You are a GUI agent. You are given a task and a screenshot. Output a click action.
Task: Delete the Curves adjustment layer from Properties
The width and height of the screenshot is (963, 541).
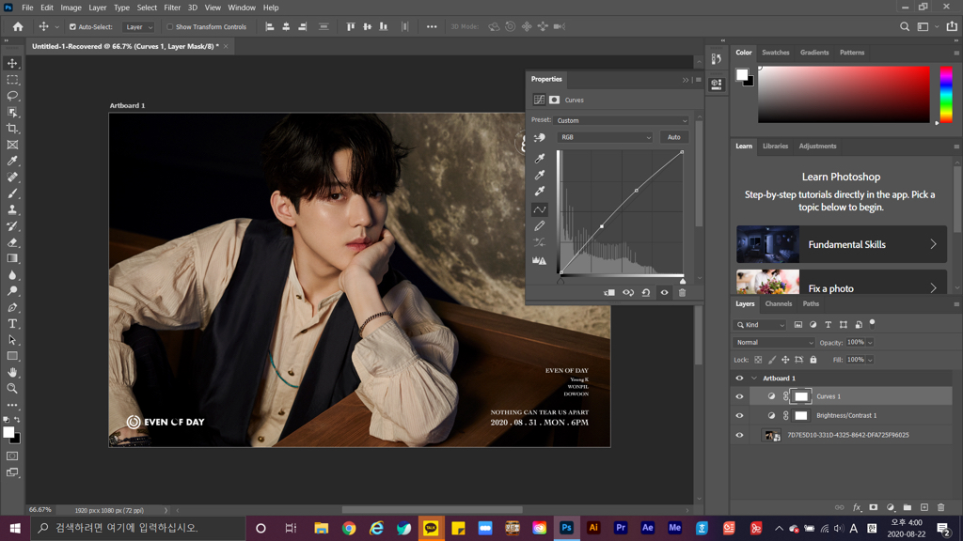click(x=682, y=293)
